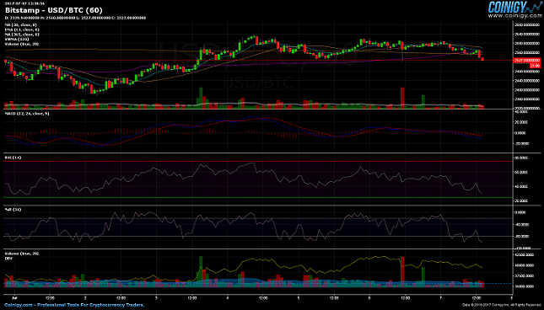Click the 80.0000 label on RSI axis
544x310 pixels.
(522, 158)
